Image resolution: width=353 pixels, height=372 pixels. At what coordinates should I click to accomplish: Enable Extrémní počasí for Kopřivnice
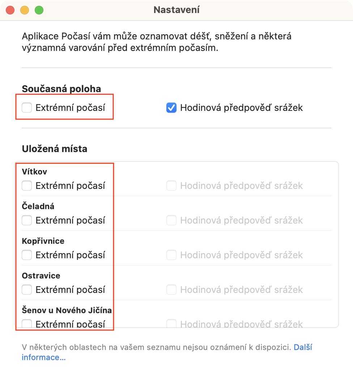tap(27, 255)
